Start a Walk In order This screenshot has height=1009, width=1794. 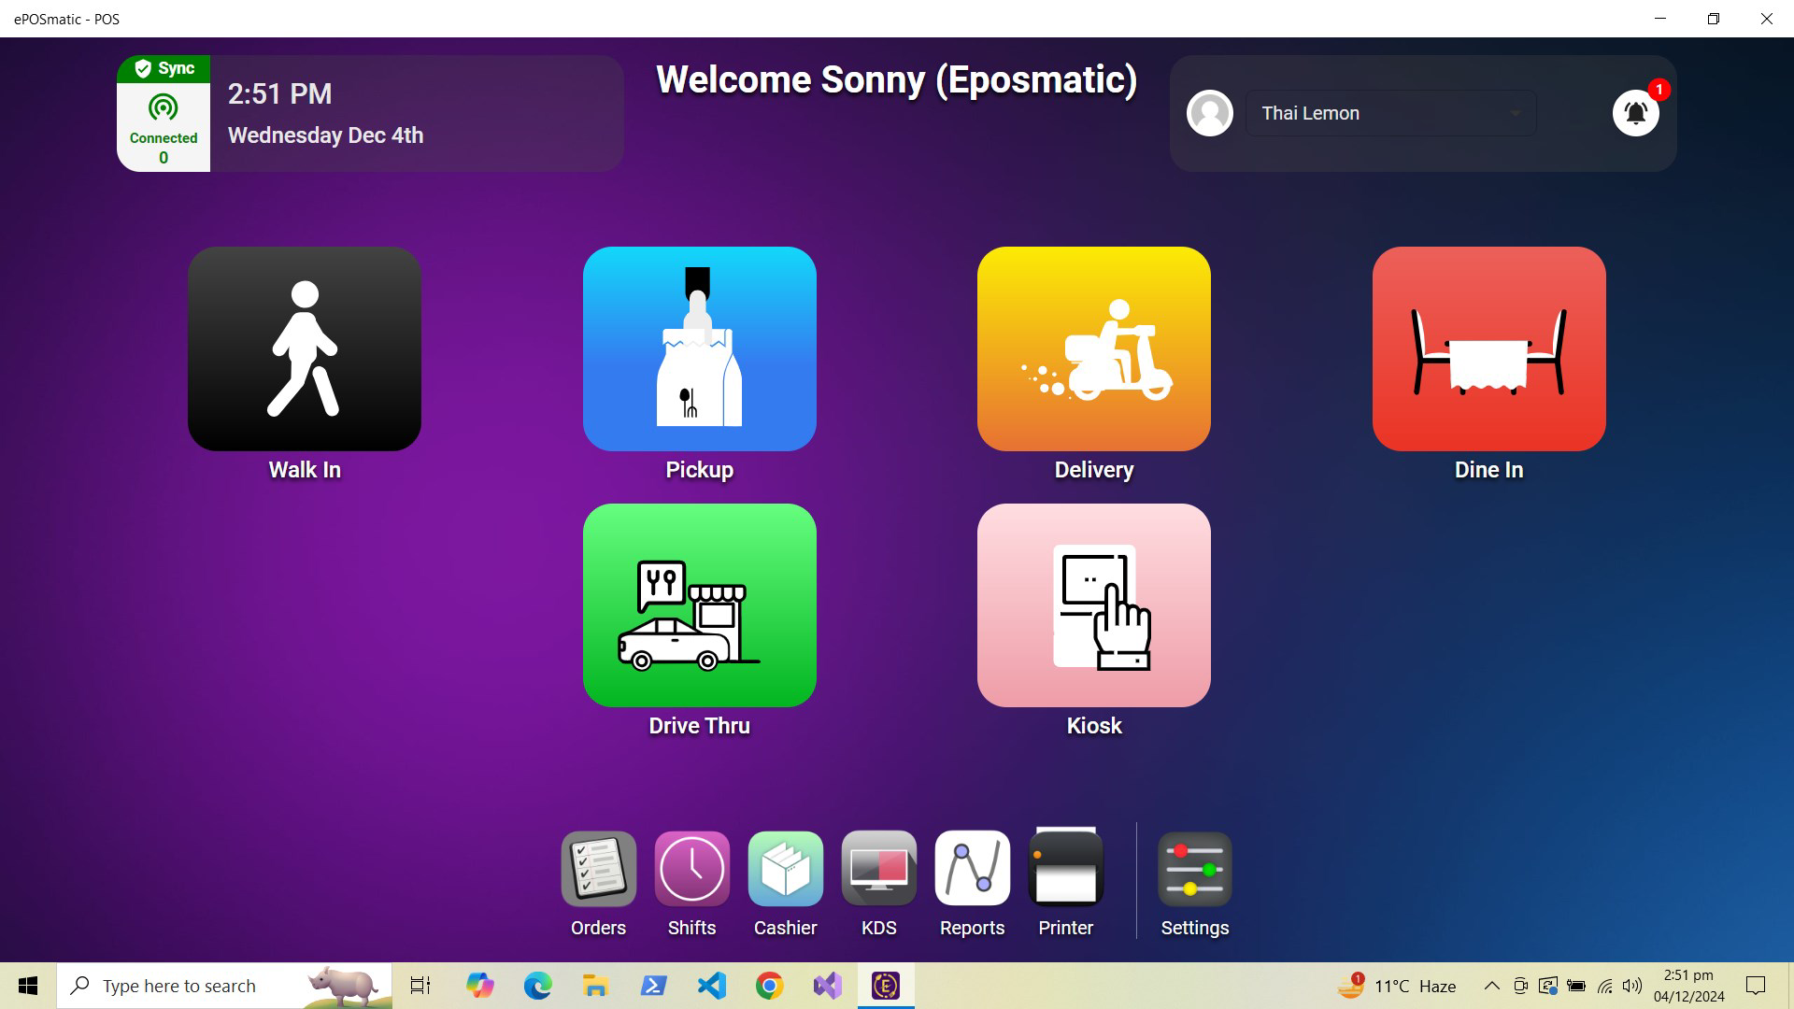coord(305,348)
